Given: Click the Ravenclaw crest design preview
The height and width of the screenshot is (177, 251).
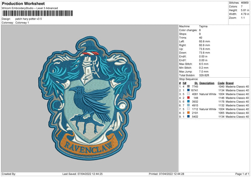Looking at the screenshot, I should click(x=90, y=98).
